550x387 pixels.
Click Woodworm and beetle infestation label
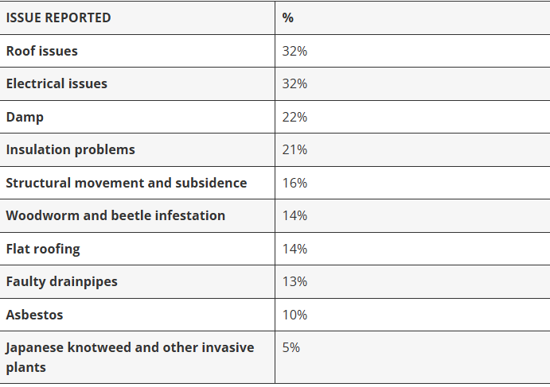[115, 215]
